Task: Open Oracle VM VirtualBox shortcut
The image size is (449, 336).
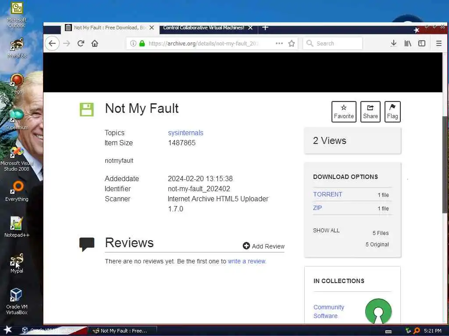Action: point(17,301)
